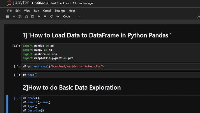
Task: Click into the read_excel code cell
Action: coord(111,66)
